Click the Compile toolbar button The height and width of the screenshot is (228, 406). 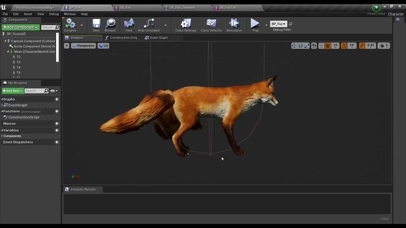tap(70, 25)
